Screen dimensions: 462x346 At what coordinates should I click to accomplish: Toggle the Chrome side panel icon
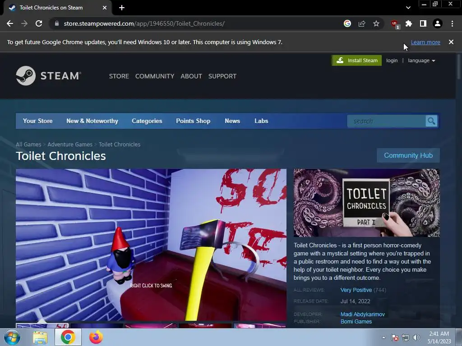[423, 23]
